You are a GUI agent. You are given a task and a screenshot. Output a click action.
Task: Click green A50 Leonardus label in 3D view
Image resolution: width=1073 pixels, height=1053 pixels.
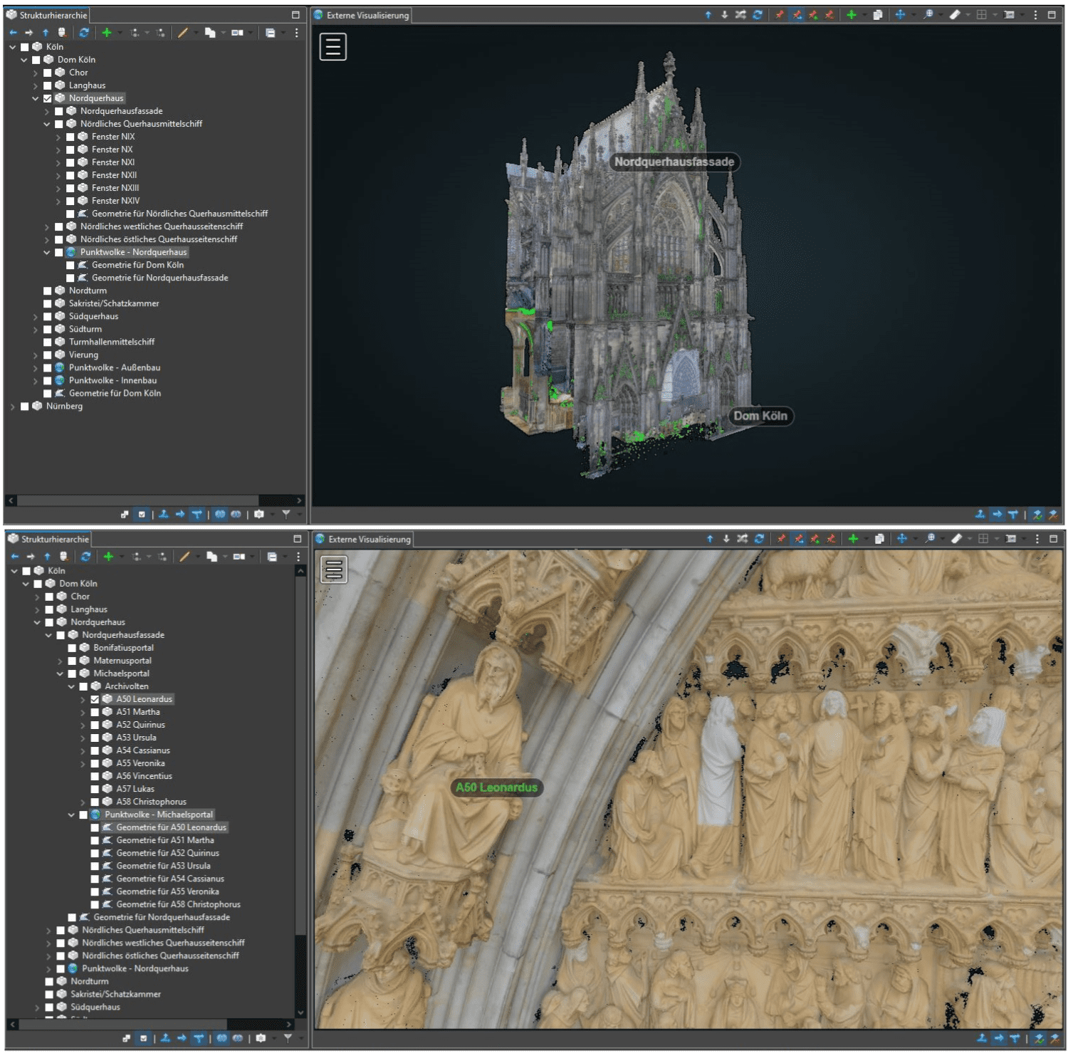click(497, 787)
